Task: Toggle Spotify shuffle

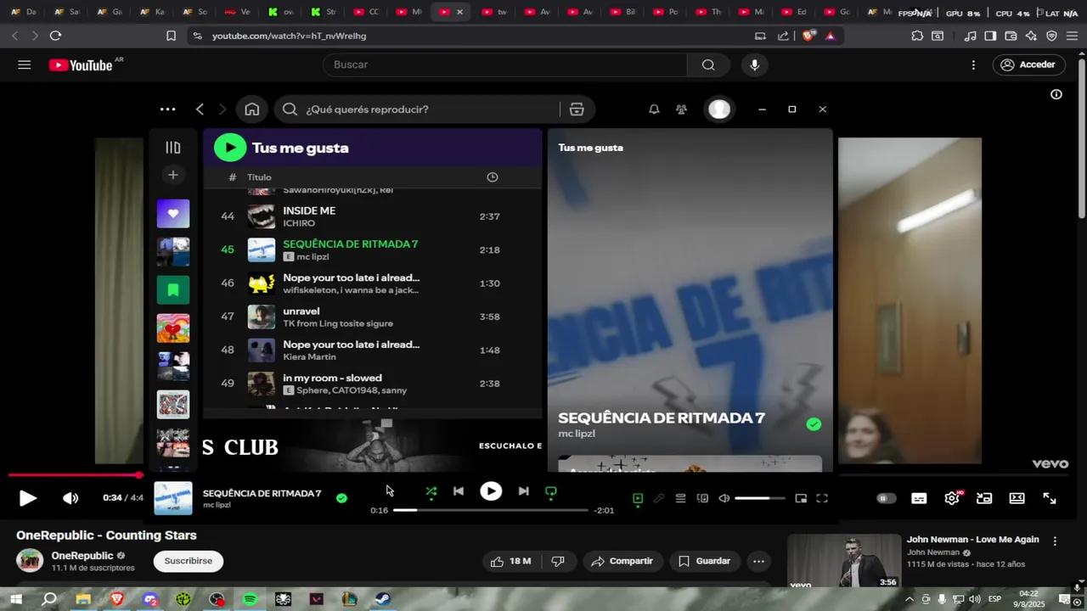Action: tap(431, 491)
